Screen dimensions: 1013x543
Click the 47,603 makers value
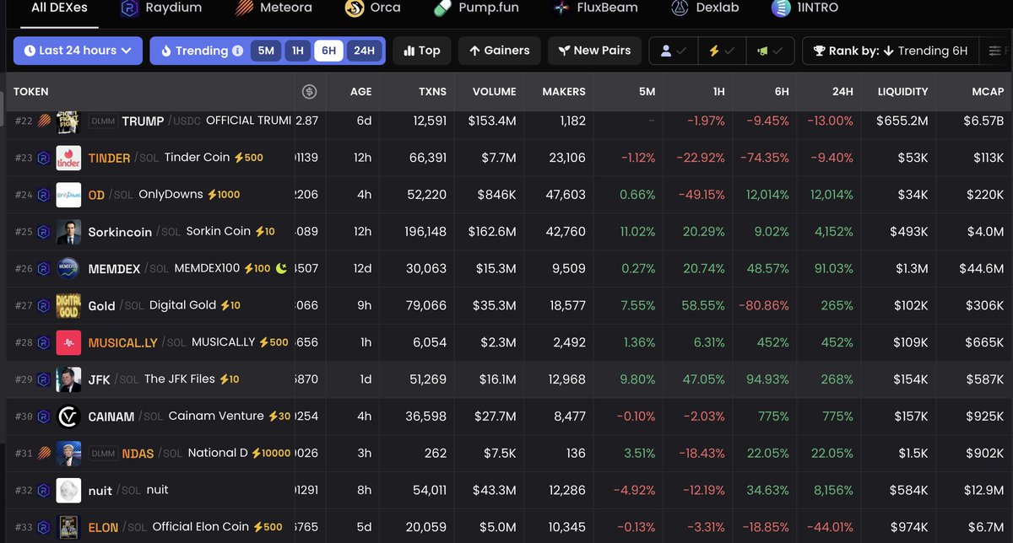566,195
